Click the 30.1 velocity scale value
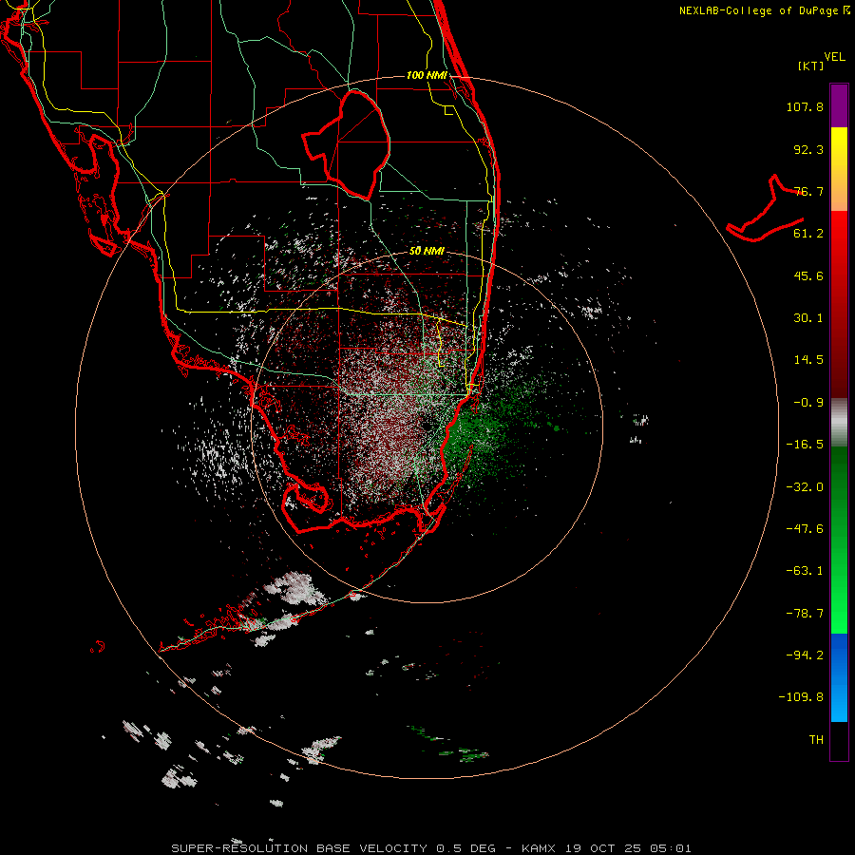Viewport: 855px width, 855px height. click(808, 318)
